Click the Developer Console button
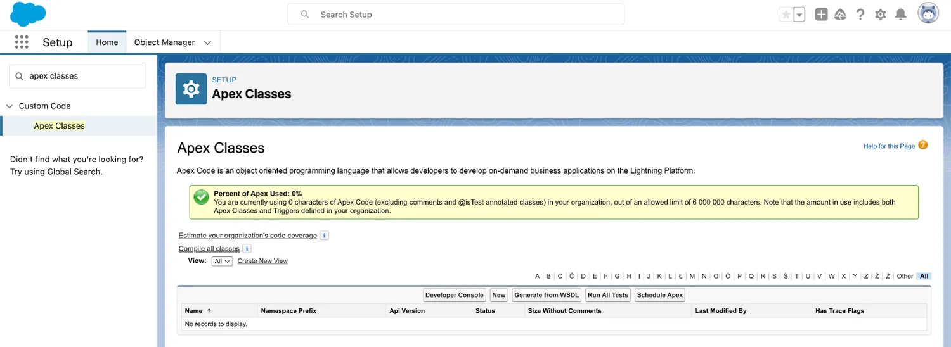The height and width of the screenshot is (347, 951). (455, 295)
